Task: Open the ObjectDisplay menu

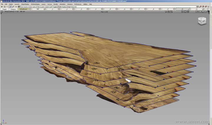Action: 25,4
